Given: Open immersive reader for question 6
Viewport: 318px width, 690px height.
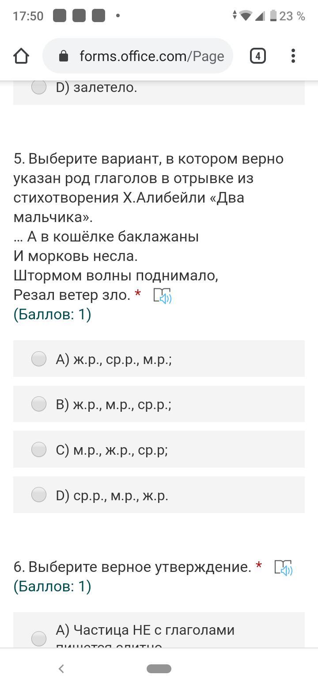Looking at the screenshot, I should click(283, 567).
